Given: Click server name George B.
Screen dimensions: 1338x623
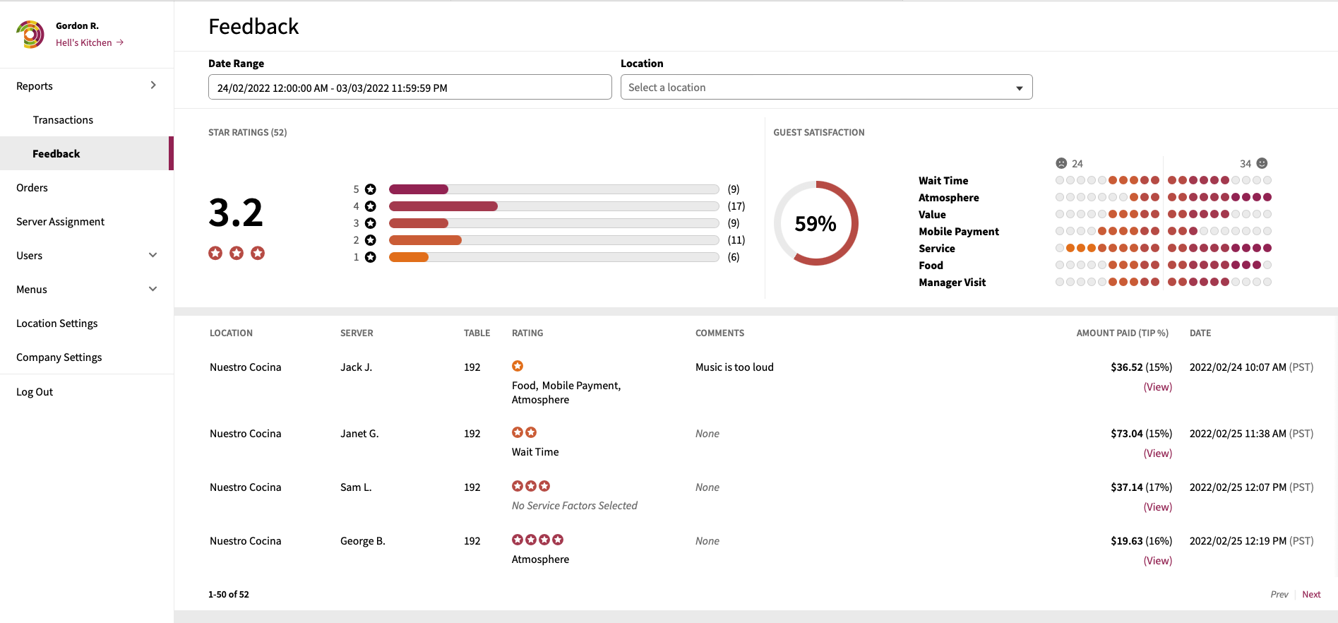Looking at the screenshot, I should [363, 541].
